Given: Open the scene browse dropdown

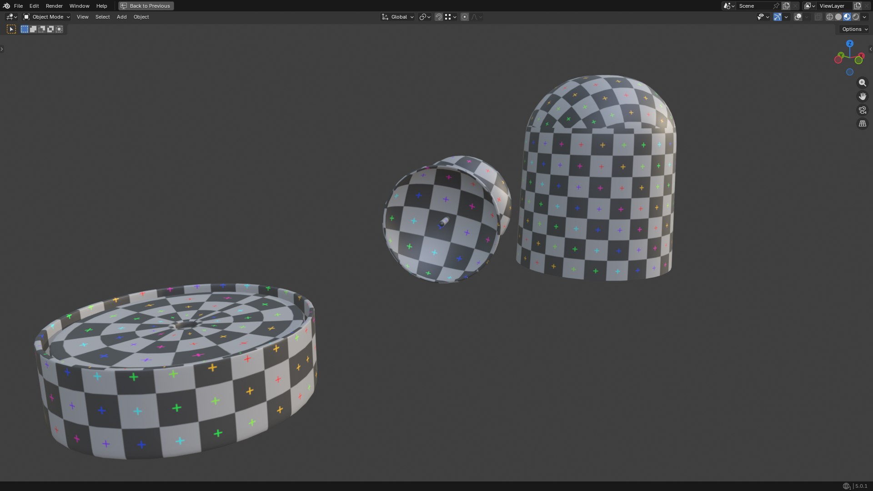Looking at the screenshot, I should (x=729, y=6).
